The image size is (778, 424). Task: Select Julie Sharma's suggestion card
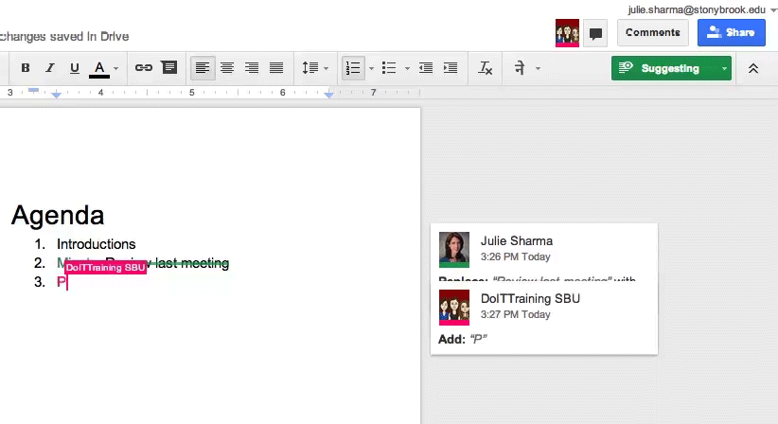[x=544, y=252]
